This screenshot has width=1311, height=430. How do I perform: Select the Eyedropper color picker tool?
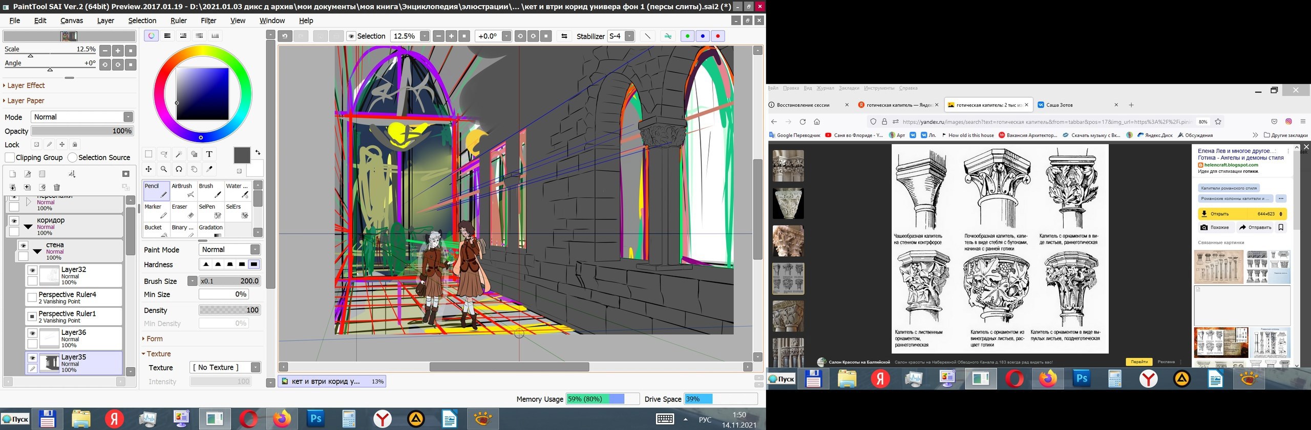209,169
